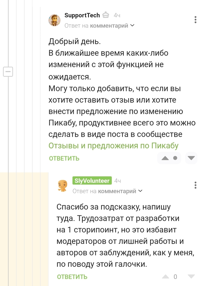Upvote SlyVolunteer's comment
This screenshot has height=286, width=206.
(166, 277)
